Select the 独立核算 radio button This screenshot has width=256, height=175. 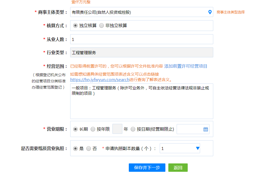75,26
